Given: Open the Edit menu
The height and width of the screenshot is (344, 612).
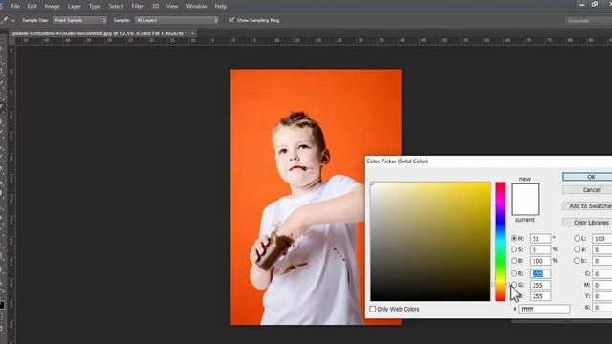Looking at the screenshot, I should click(x=32, y=7).
